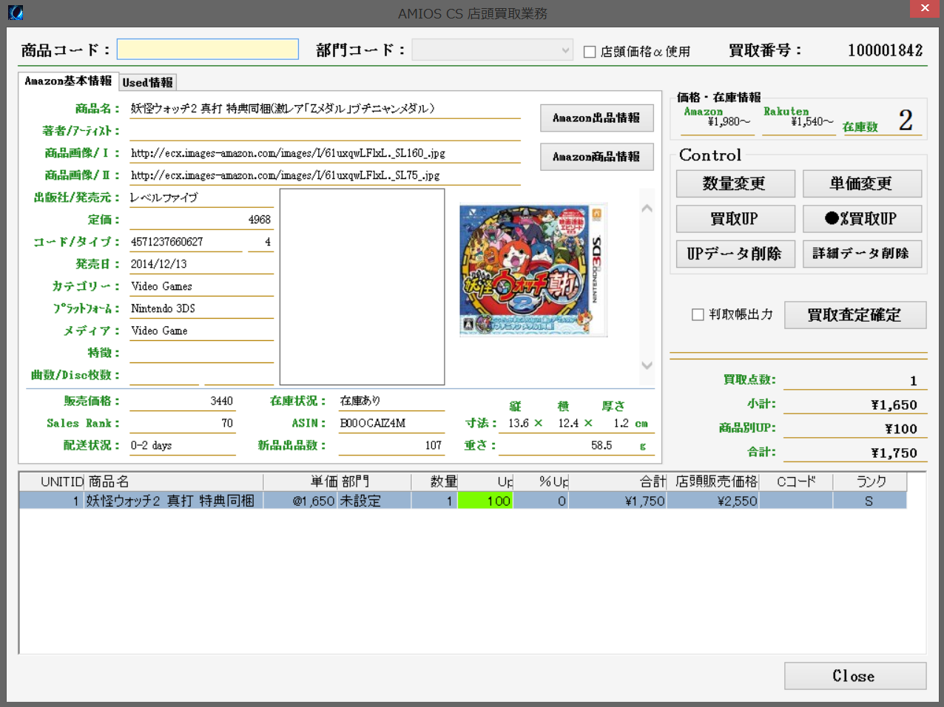Viewport: 944px width, 707px height.
Task: Click the 単価変更 button
Action: [x=862, y=183]
